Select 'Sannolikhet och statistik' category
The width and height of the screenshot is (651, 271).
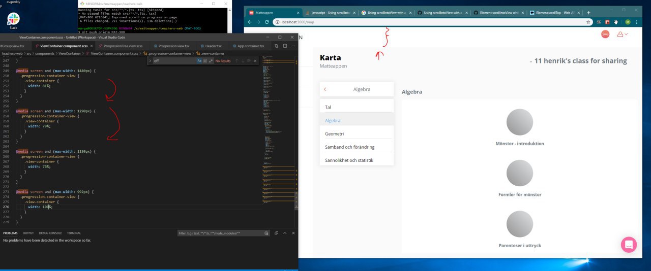357,160
